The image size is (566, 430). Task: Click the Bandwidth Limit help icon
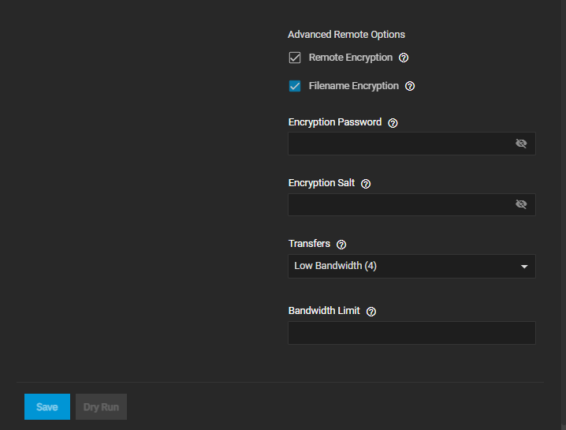pyautogui.click(x=371, y=312)
